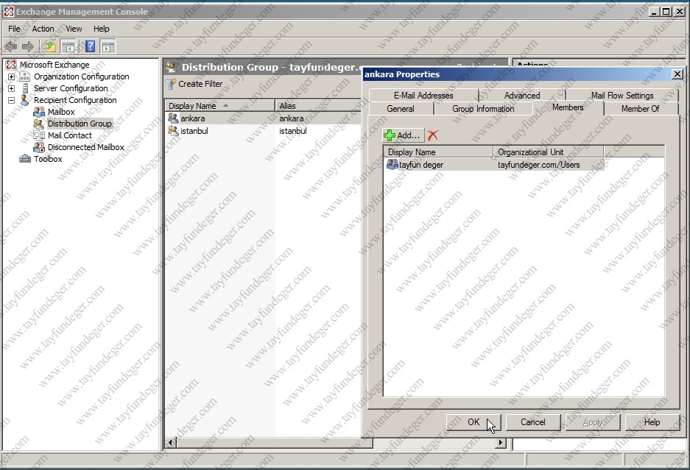The height and width of the screenshot is (470, 690).
Task: Expand Server Configuration tree node
Action: 12,88
